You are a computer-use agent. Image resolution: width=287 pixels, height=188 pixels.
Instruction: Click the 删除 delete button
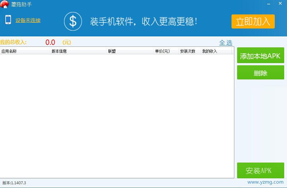click(x=260, y=72)
